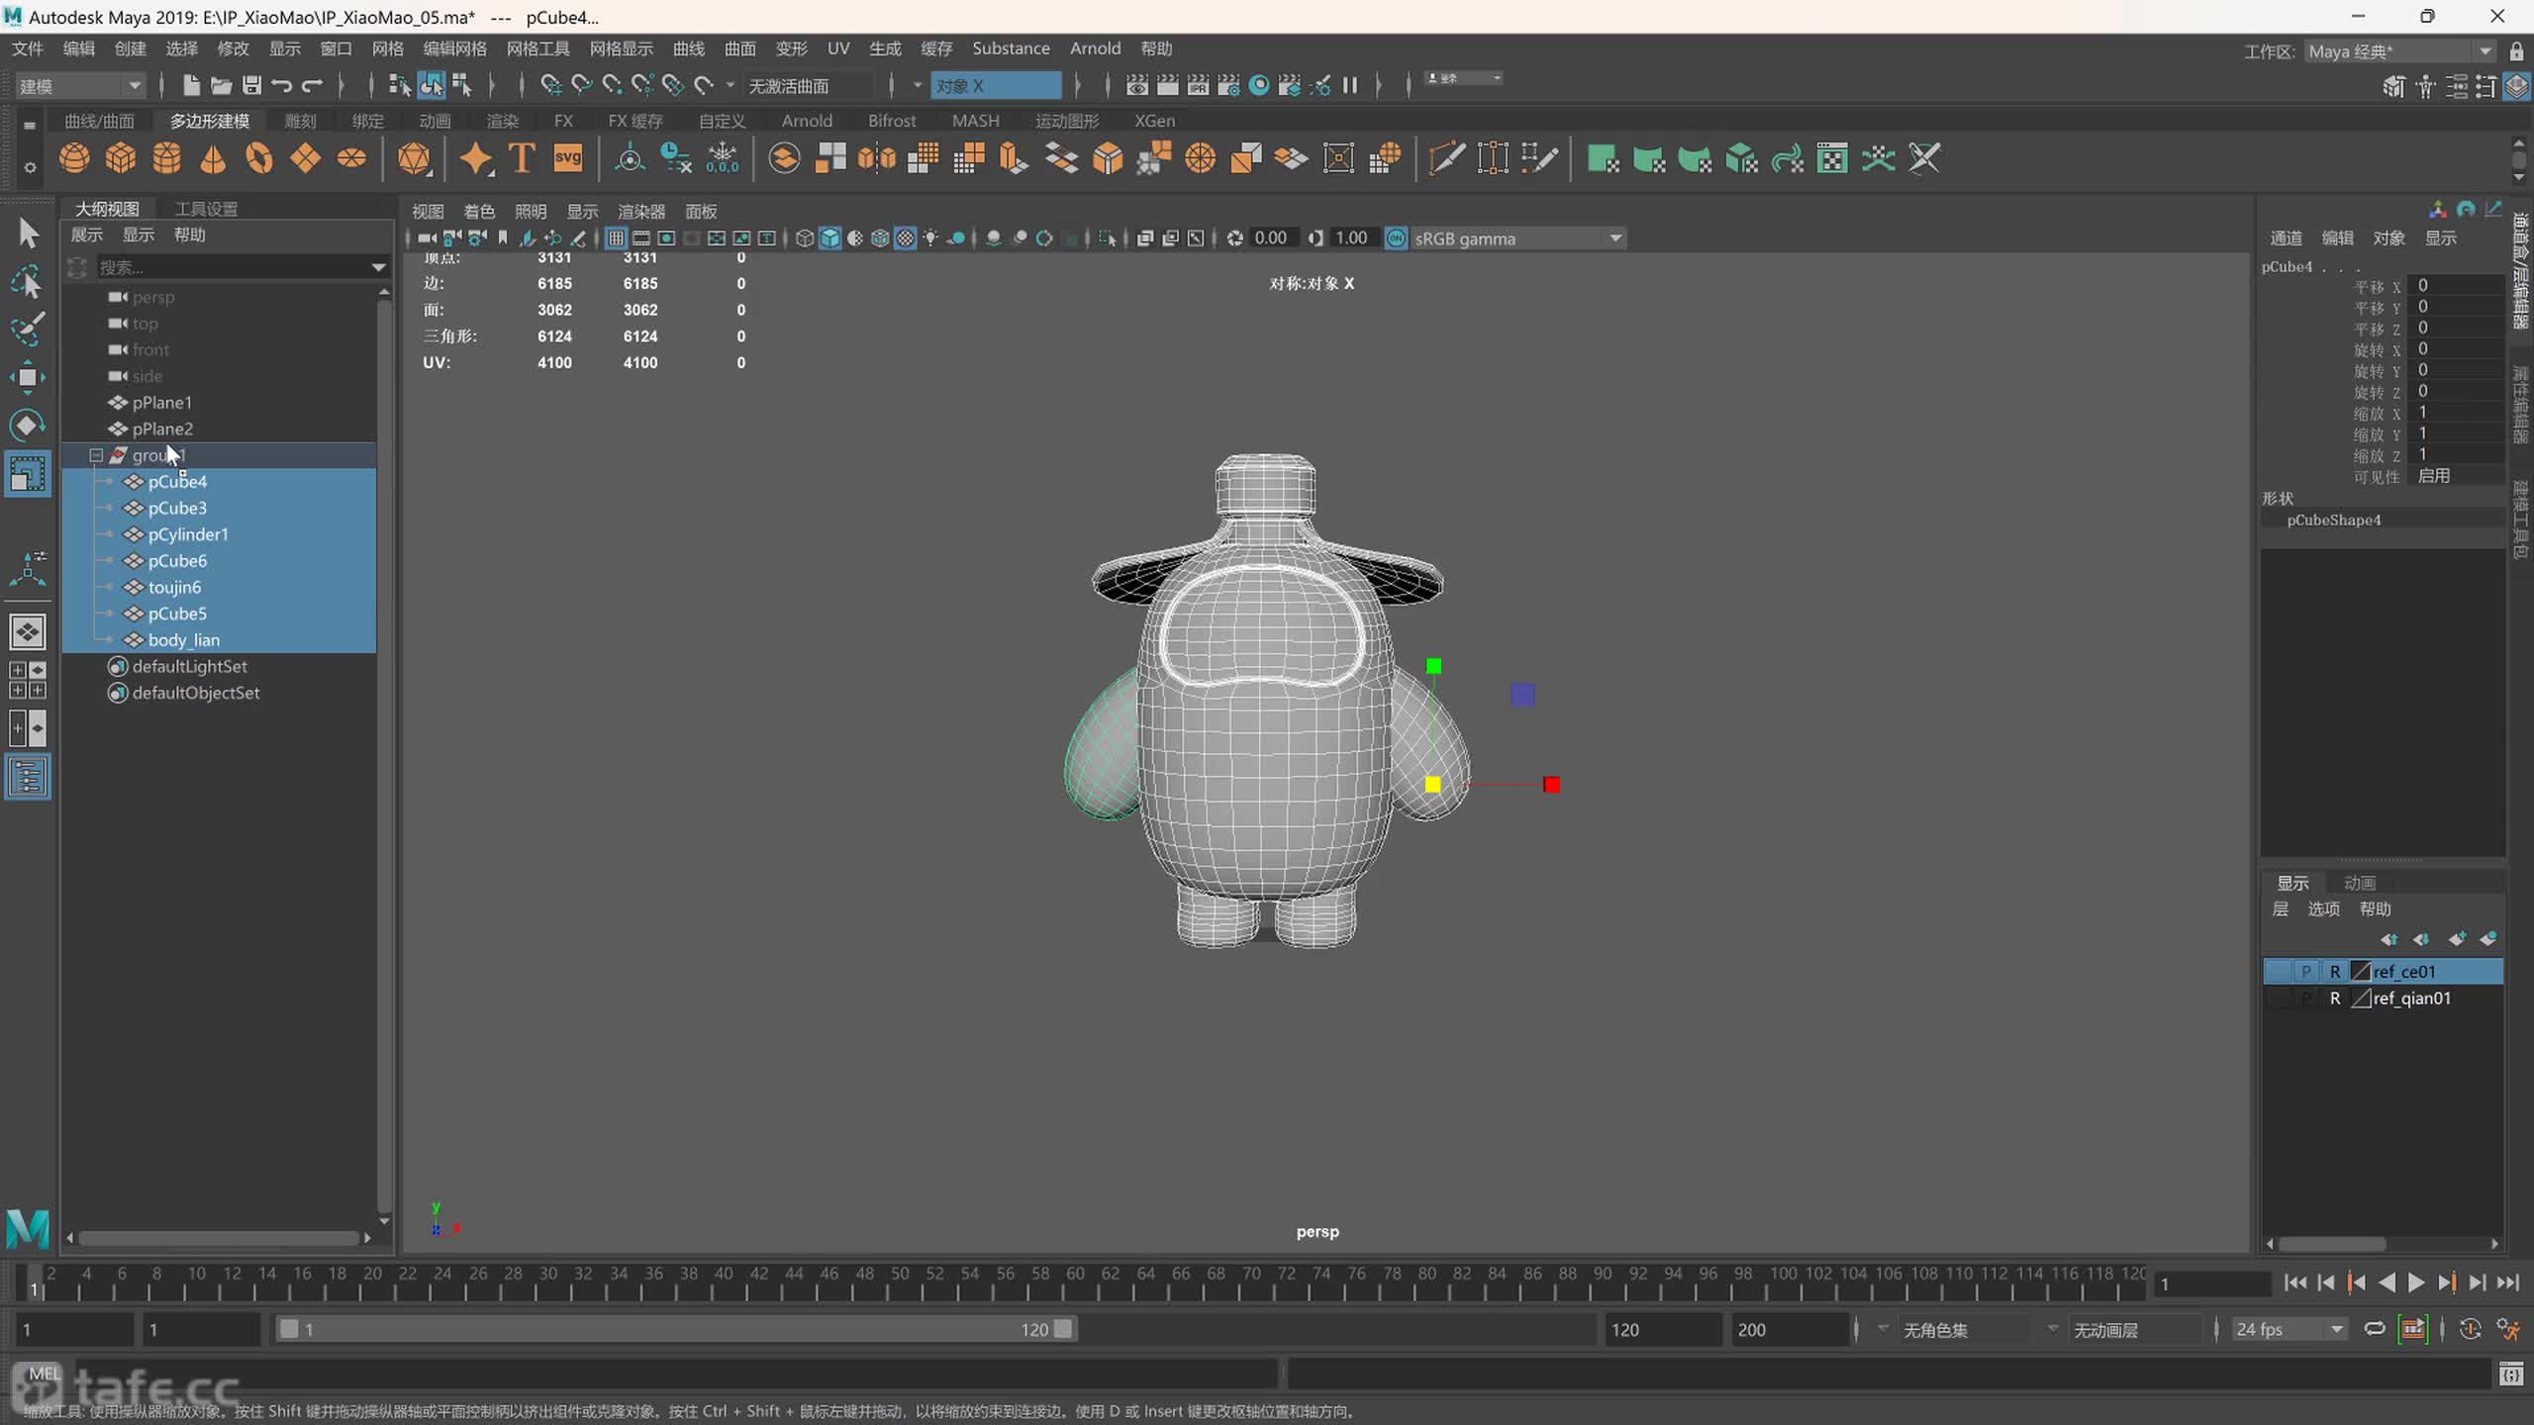Image resolution: width=2534 pixels, height=1425 pixels.
Task: Click the green Y-axis scale handle
Action: 1433,666
